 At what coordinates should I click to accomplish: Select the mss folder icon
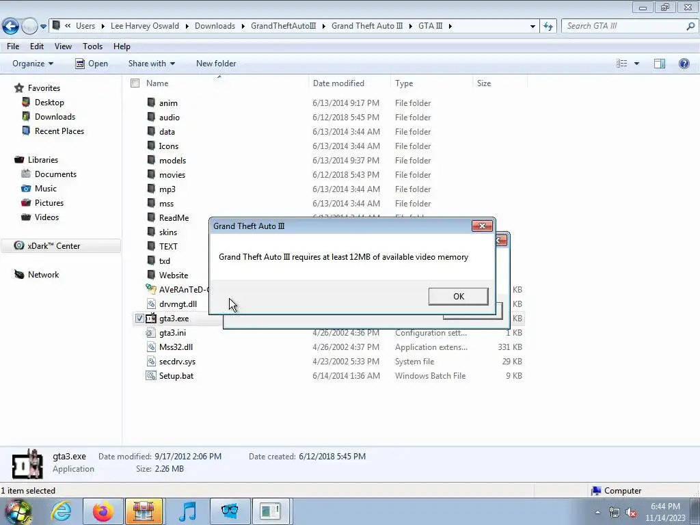[x=151, y=202]
